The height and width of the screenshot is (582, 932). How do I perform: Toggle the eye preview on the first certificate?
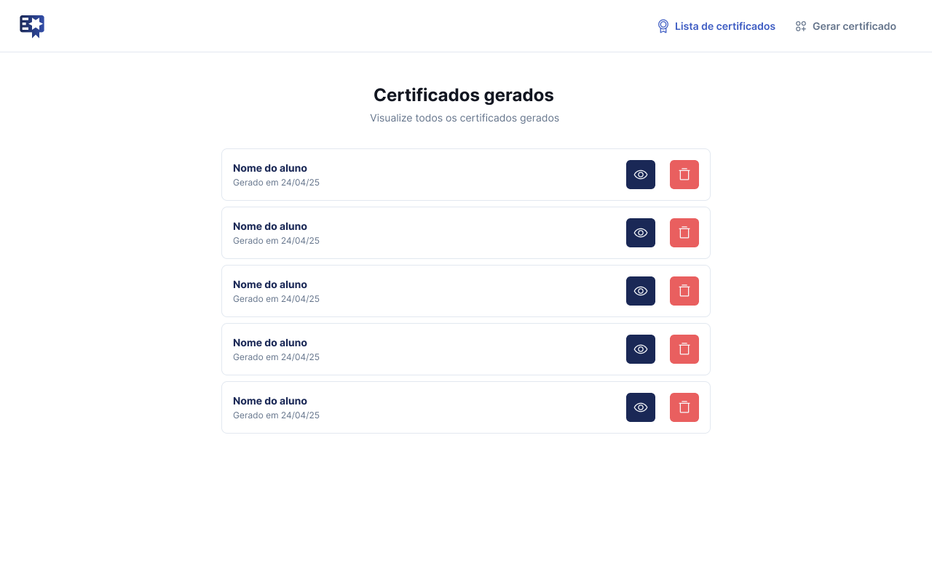coord(641,175)
